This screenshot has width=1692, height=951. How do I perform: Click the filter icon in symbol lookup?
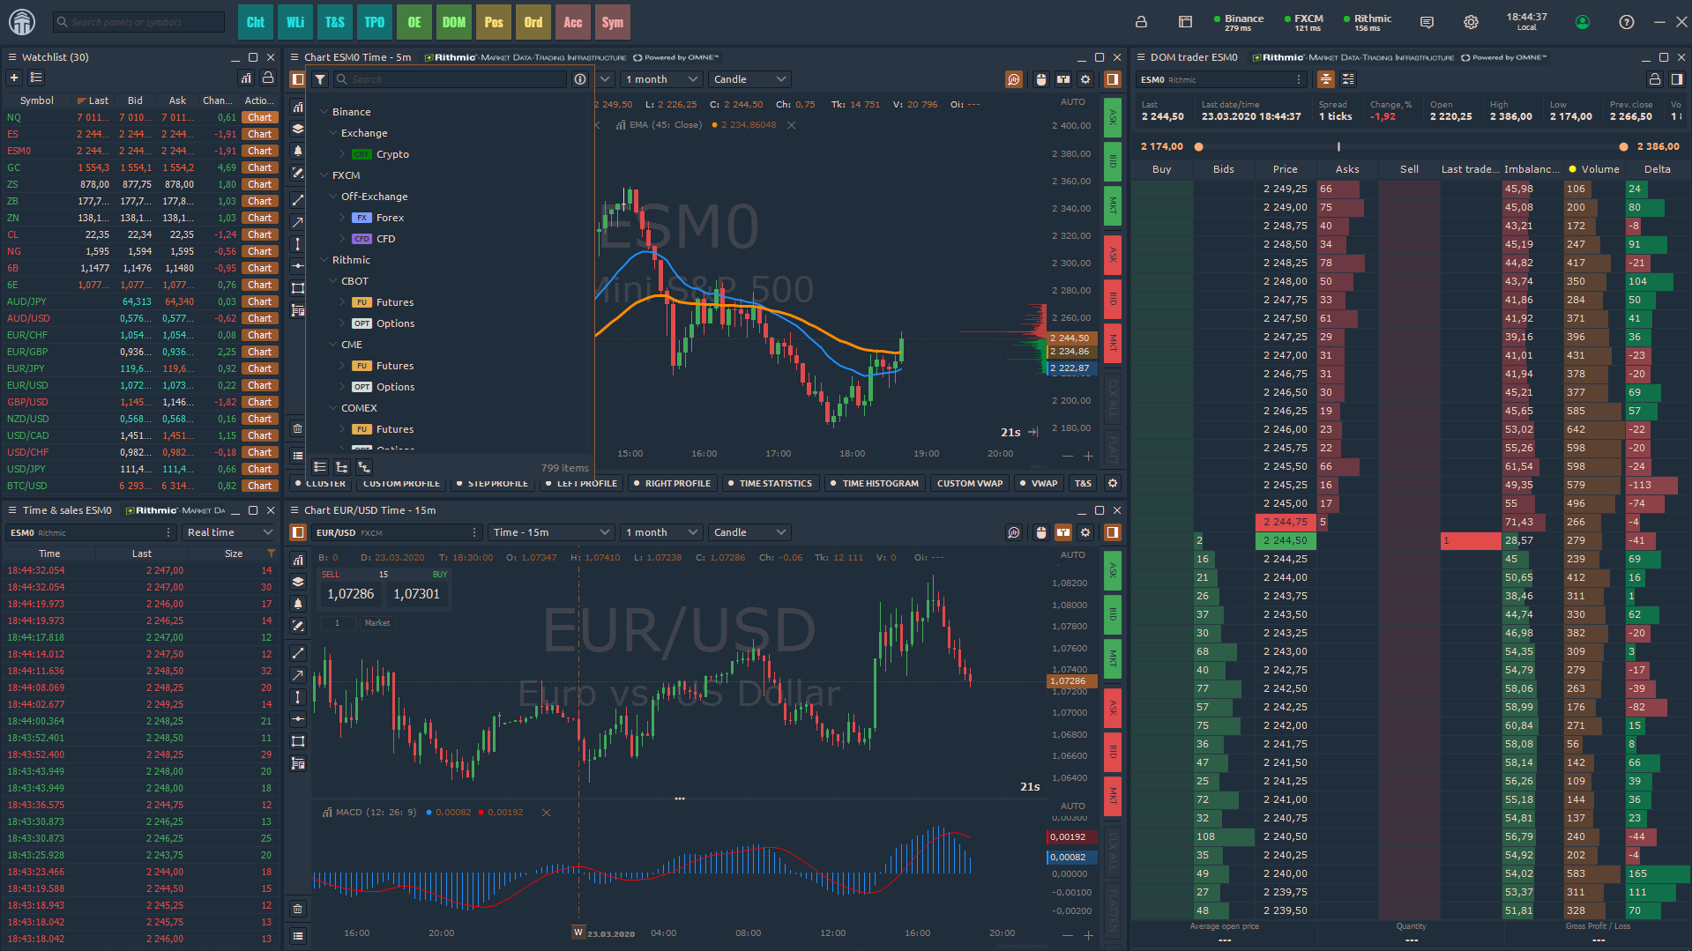point(320,79)
